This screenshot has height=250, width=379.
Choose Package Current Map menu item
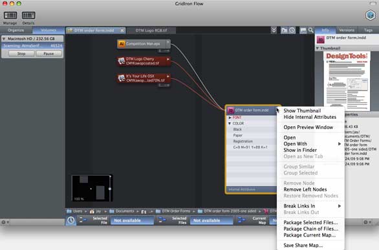pos(310,235)
